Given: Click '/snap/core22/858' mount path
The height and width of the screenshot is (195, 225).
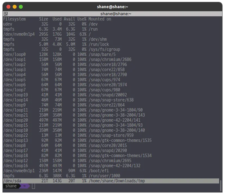Looking at the screenshot, I should point(107,69).
